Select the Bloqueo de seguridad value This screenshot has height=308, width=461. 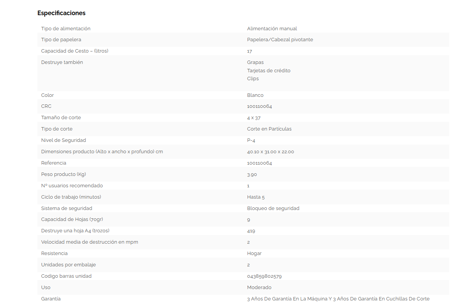click(x=273, y=208)
